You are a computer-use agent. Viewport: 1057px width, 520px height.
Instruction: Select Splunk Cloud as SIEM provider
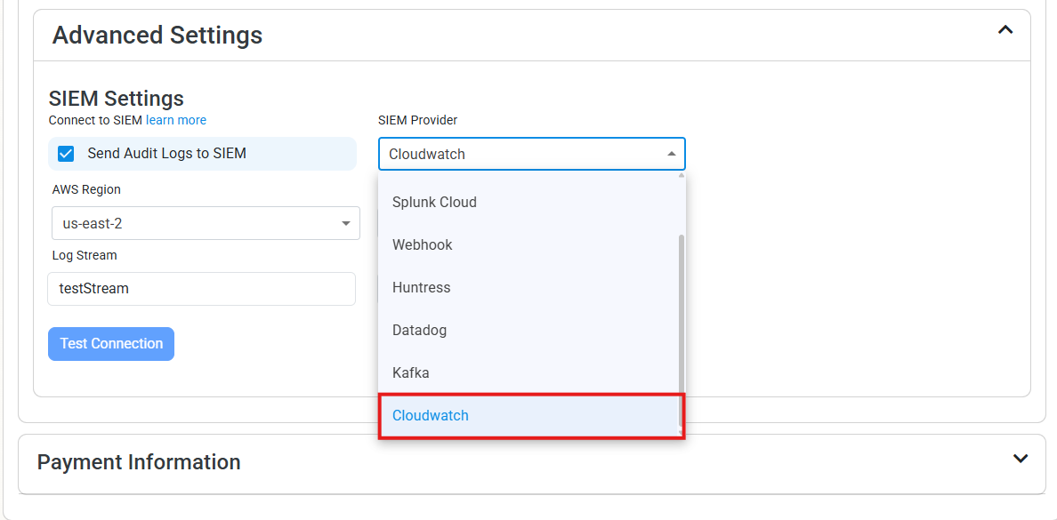click(434, 202)
